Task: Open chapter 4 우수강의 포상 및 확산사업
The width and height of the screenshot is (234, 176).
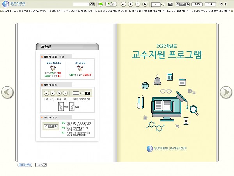Action: click(x=78, y=11)
